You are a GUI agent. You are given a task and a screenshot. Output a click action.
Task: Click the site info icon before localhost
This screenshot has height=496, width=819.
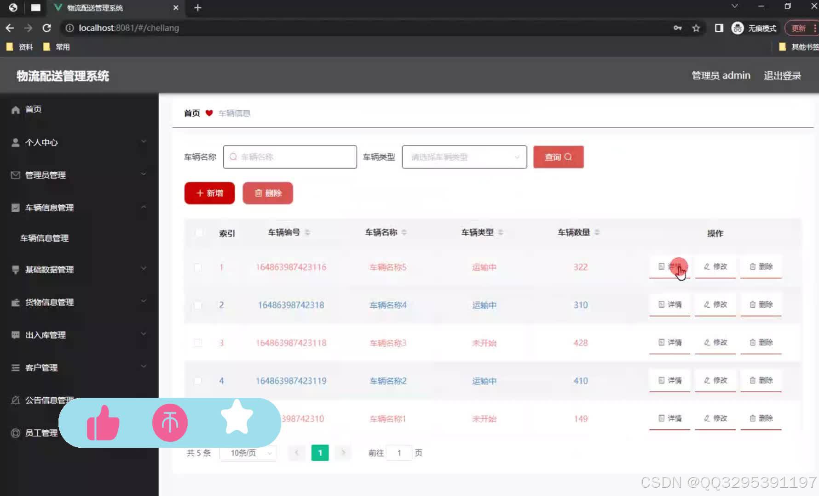pos(69,28)
